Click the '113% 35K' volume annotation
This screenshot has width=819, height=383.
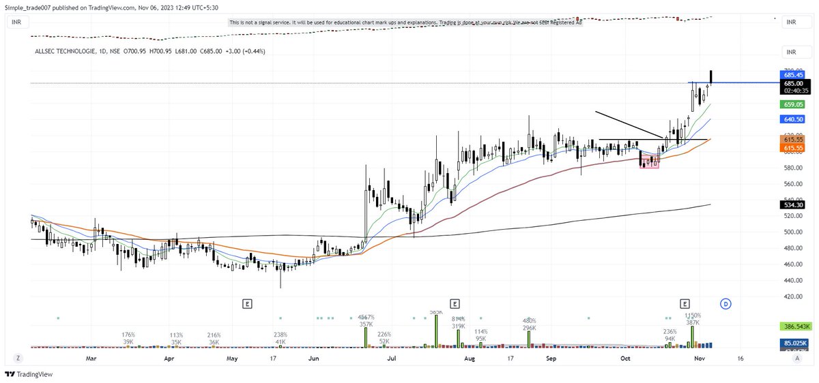point(177,338)
